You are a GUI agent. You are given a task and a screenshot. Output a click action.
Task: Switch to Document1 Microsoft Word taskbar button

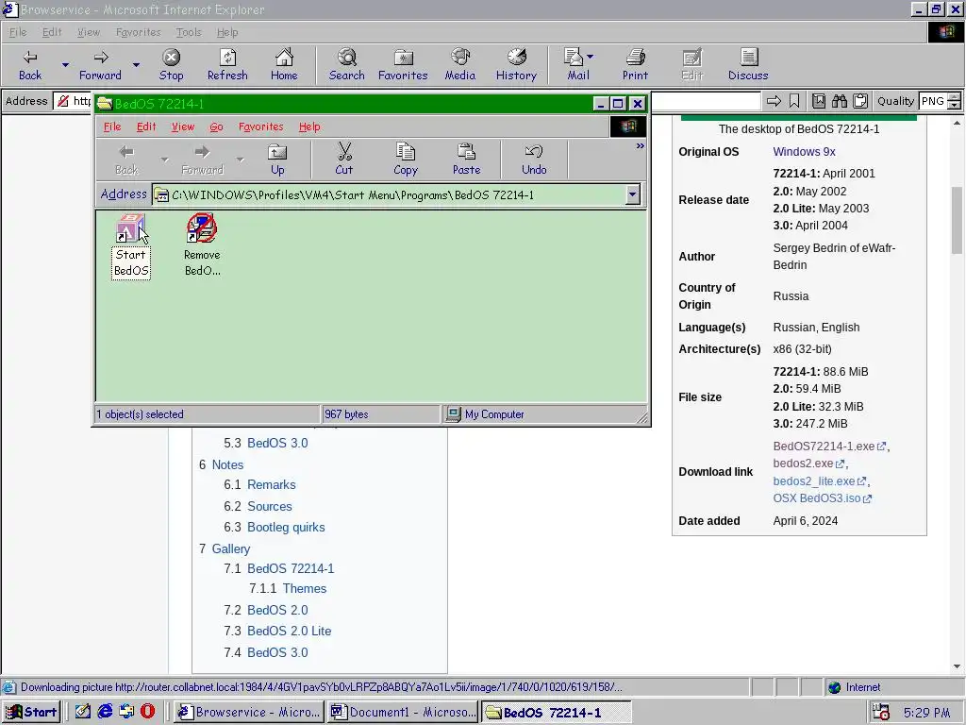point(403,712)
